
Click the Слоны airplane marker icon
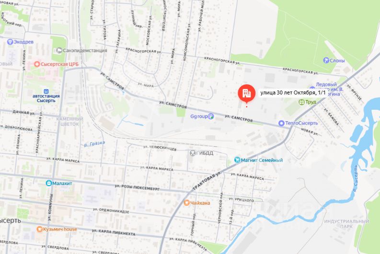(x=326, y=60)
